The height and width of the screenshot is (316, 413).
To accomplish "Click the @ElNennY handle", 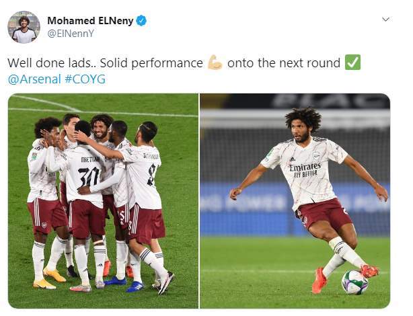I will point(71,34).
